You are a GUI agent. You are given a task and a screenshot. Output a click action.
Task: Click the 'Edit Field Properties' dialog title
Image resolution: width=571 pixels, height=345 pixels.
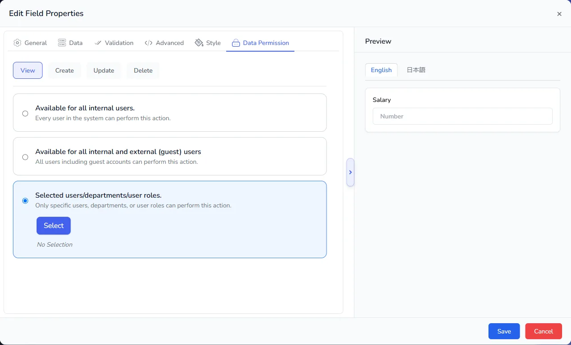[x=46, y=13]
